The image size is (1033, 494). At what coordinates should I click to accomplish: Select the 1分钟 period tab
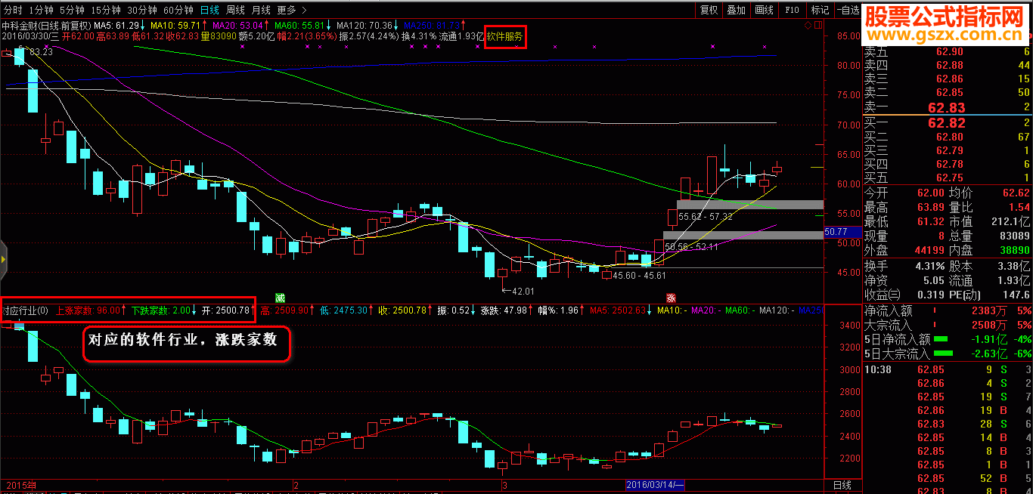[41, 11]
